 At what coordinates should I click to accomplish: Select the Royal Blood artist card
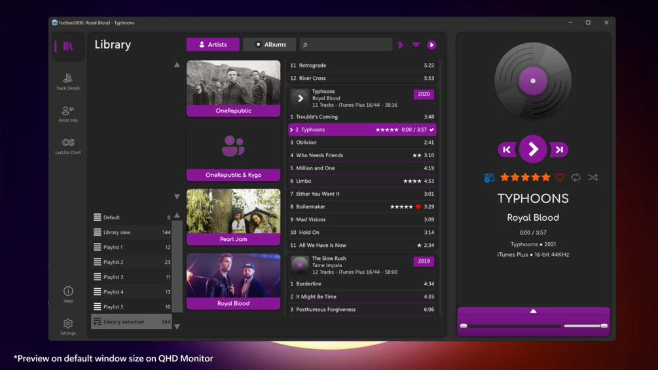(x=233, y=281)
